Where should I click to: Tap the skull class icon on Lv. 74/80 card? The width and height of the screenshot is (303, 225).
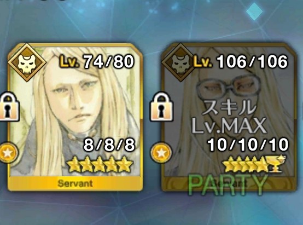[x=27, y=62]
